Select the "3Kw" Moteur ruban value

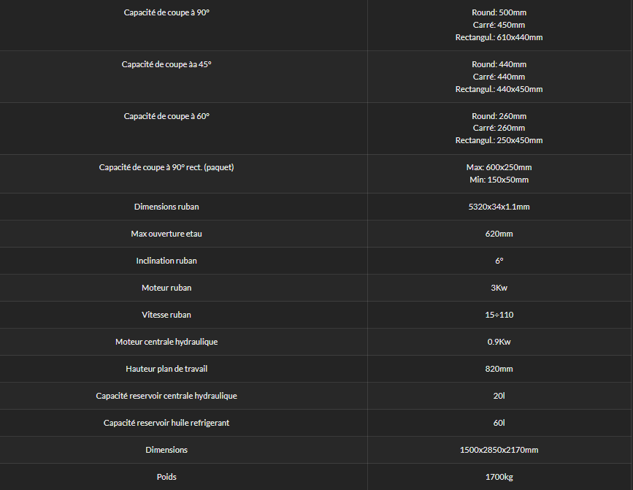coord(499,288)
